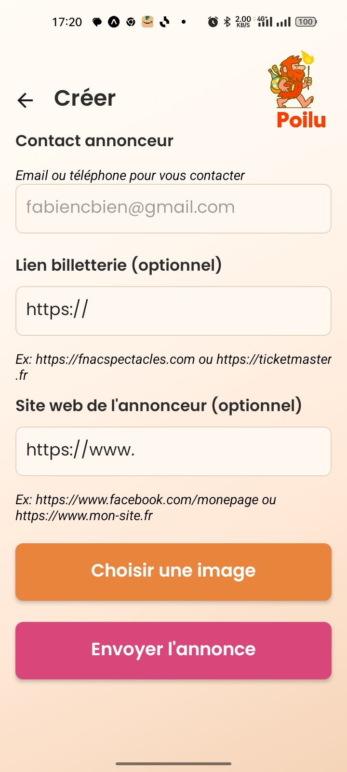This screenshot has height=772, width=347.
Task: Tap the circular A notification icon
Action: coord(114,22)
